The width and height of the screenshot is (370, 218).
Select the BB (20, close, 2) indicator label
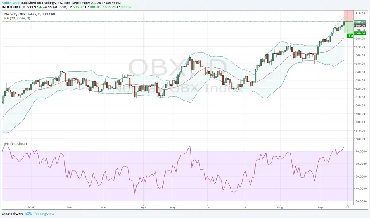point(17,18)
